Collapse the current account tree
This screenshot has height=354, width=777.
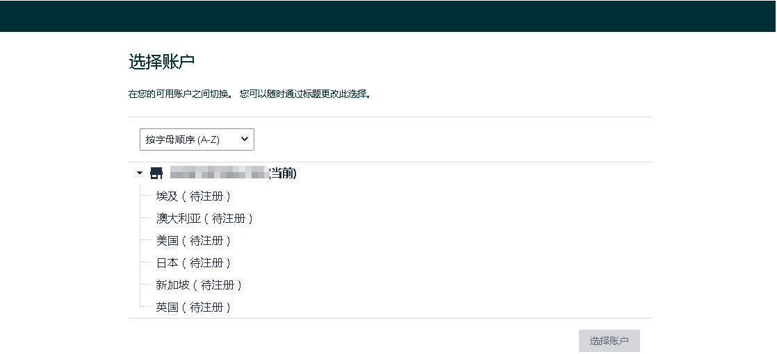[x=140, y=174]
